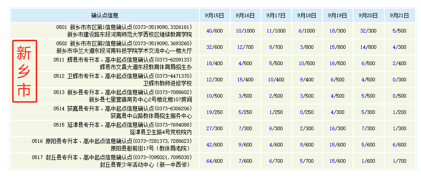Select the 16 link for 0515 on 9月19日

332,128
